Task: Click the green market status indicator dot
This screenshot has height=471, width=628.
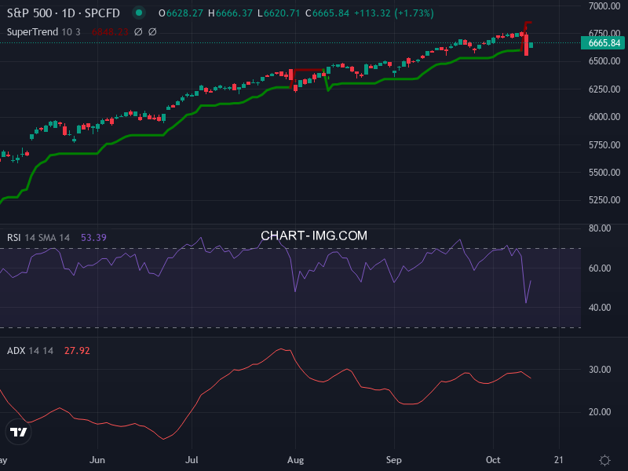Action: pos(139,13)
